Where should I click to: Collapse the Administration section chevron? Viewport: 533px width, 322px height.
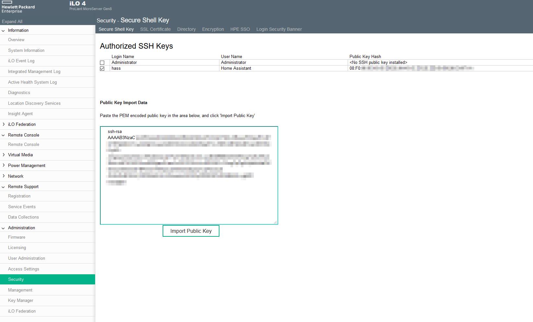(3, 228)
